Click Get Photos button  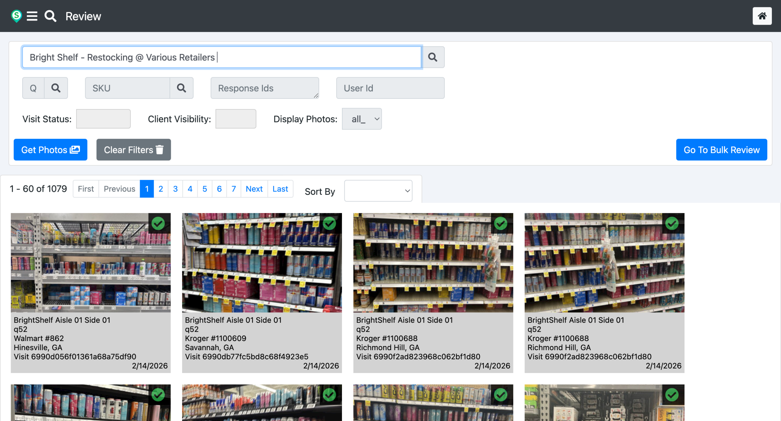click(x=50, y=150)
